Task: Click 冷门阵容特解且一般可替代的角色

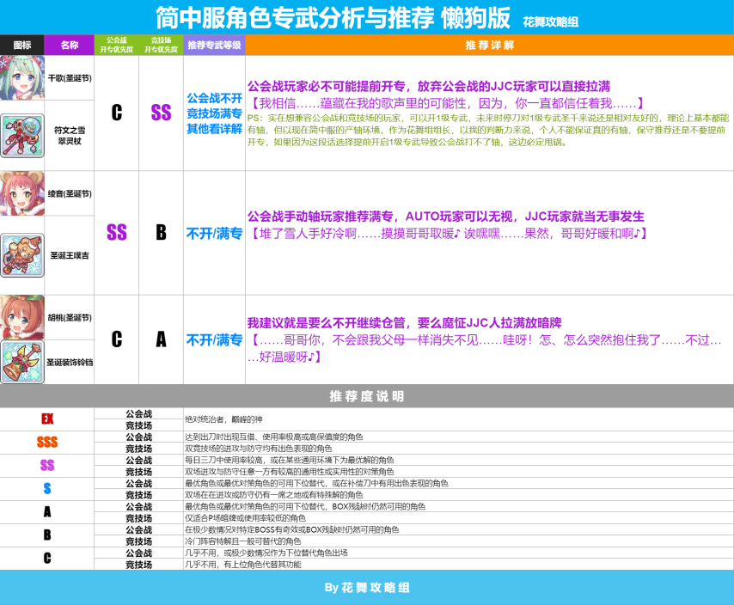Action: tap(243, 541)
